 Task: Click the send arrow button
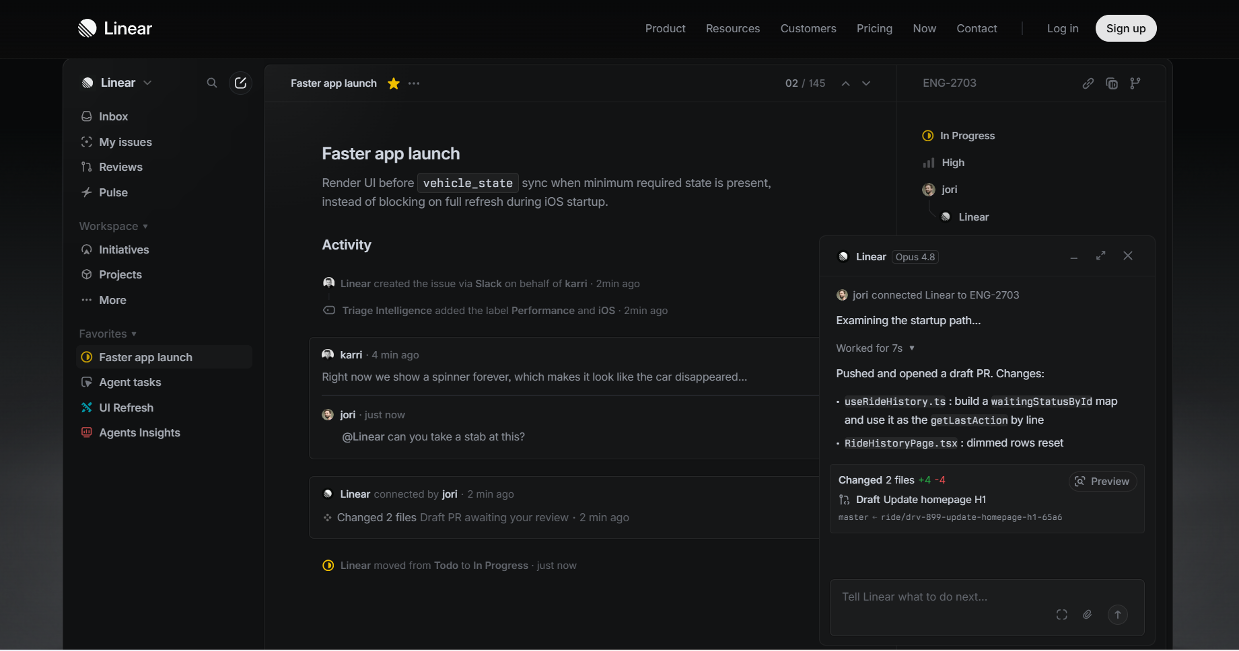point(1118,614)
